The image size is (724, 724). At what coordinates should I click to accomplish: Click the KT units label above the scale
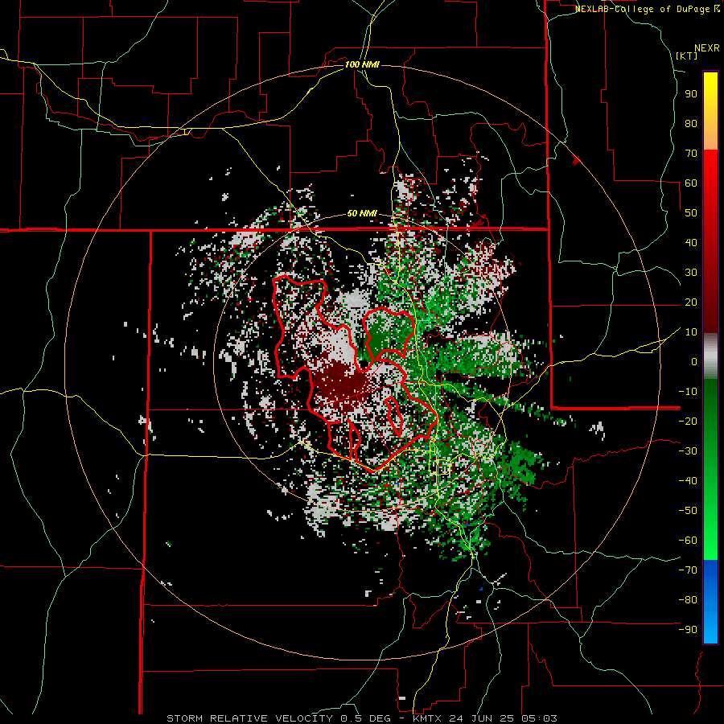tap(687, 56)
